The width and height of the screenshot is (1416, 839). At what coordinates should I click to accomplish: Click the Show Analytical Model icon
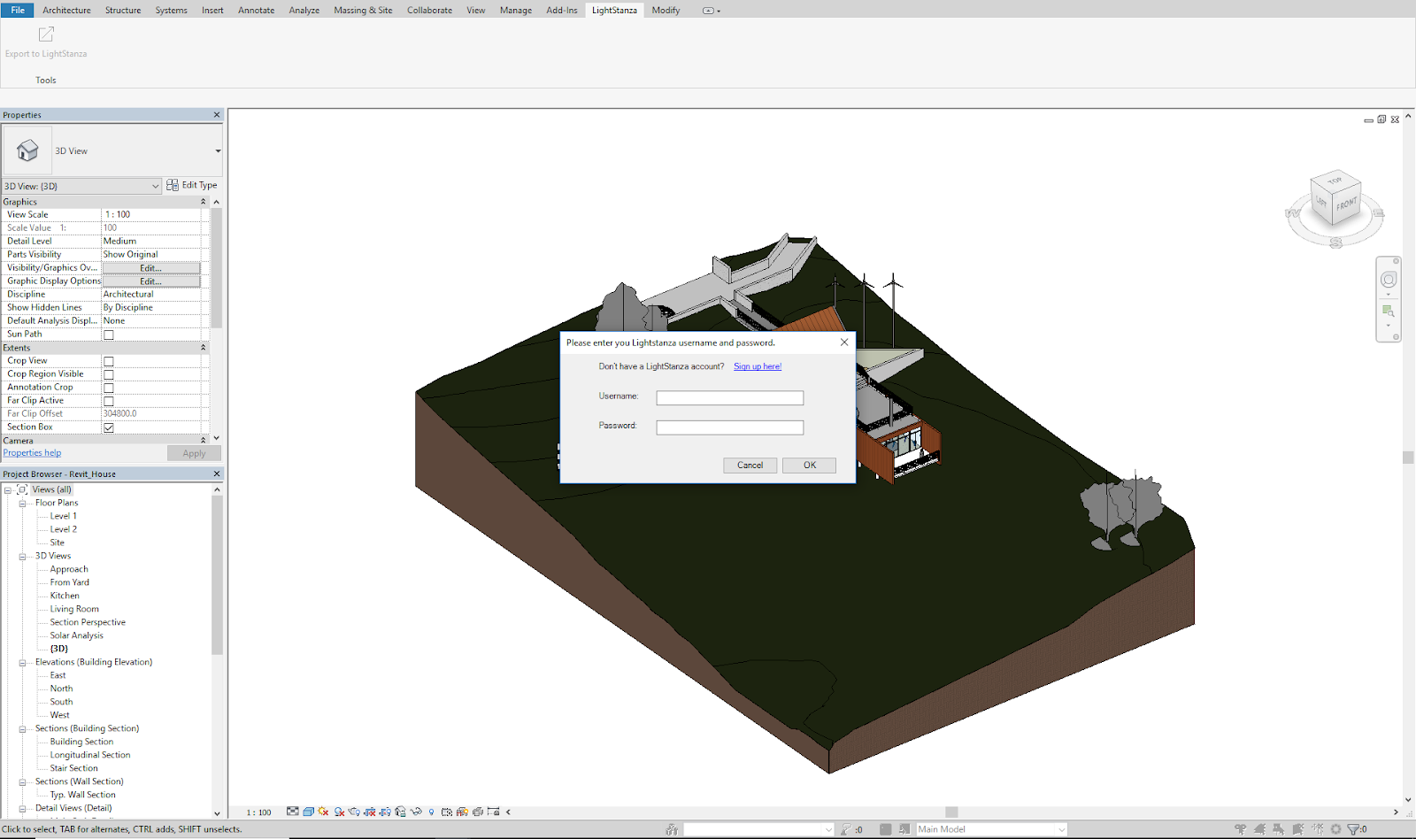(x=462, y=812)
